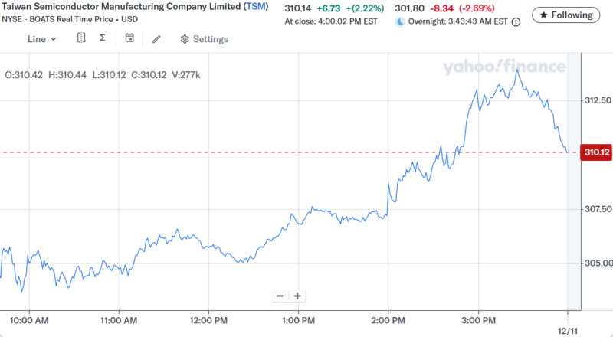Zoom in with the plus button
This screenshot has width=613, height=337.
pyautogui.click(x=297, y=296)
